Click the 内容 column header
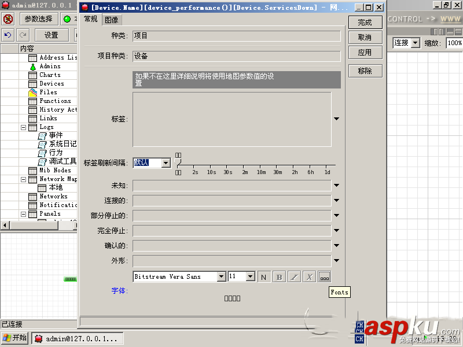 pyautogui.click(x=48, y=49)
